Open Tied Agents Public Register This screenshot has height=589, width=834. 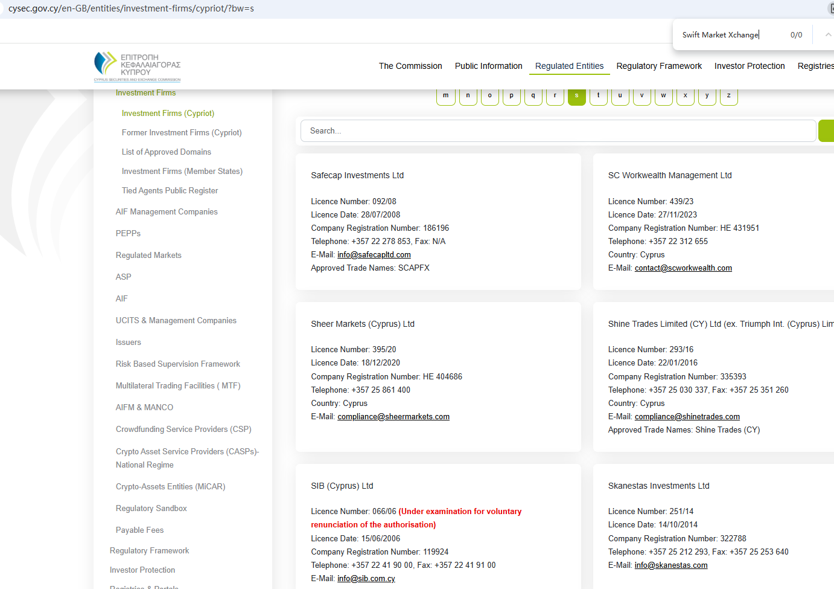tap(170, 190)
